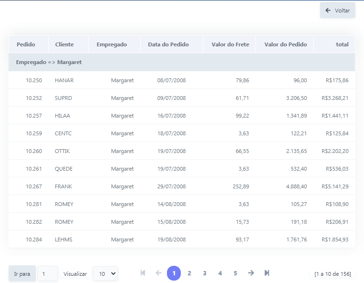364x283 pixels.
Task: Click freight value 252,89
Action: point(241,186)
